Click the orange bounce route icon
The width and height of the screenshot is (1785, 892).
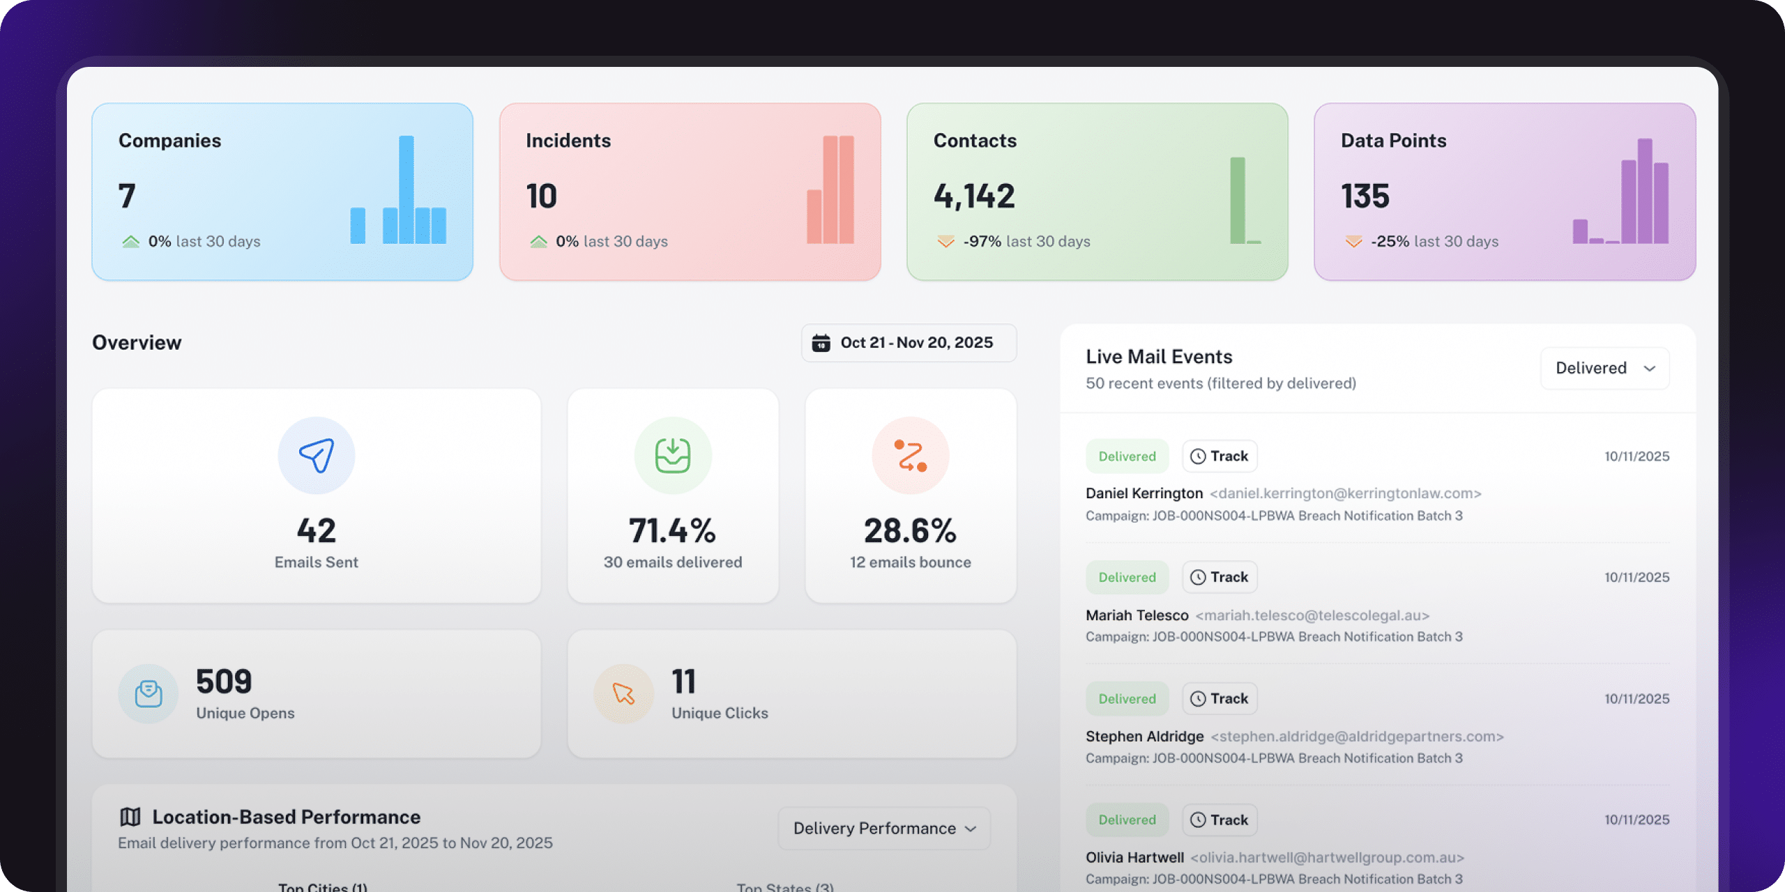(910, 456)
